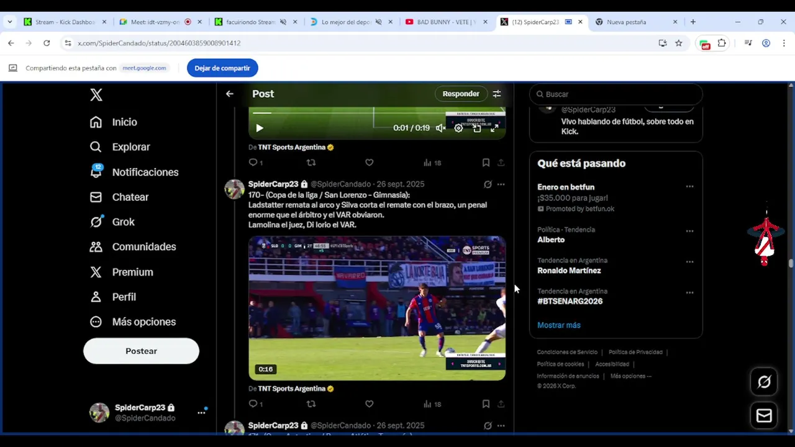
Task: Bookmark this page with star icon
Action: 679,43
